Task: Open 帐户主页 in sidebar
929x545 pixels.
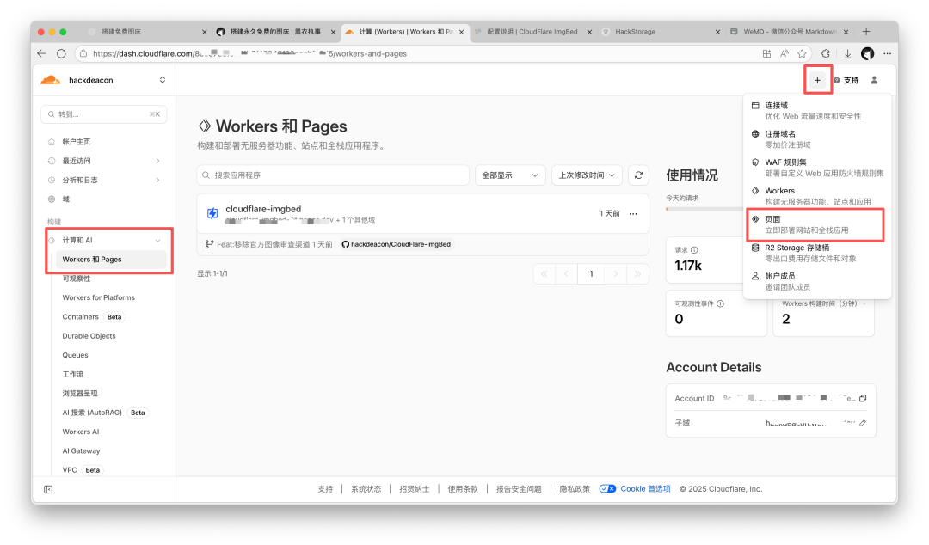Action: (77, 142)
